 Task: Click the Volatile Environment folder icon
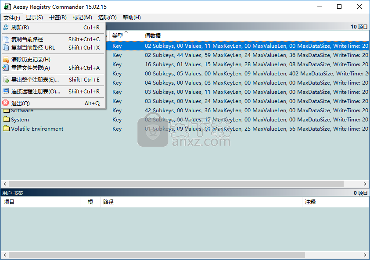point(7,129)
